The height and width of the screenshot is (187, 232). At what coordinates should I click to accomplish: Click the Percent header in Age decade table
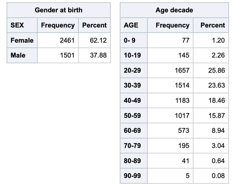coord(213,25)
